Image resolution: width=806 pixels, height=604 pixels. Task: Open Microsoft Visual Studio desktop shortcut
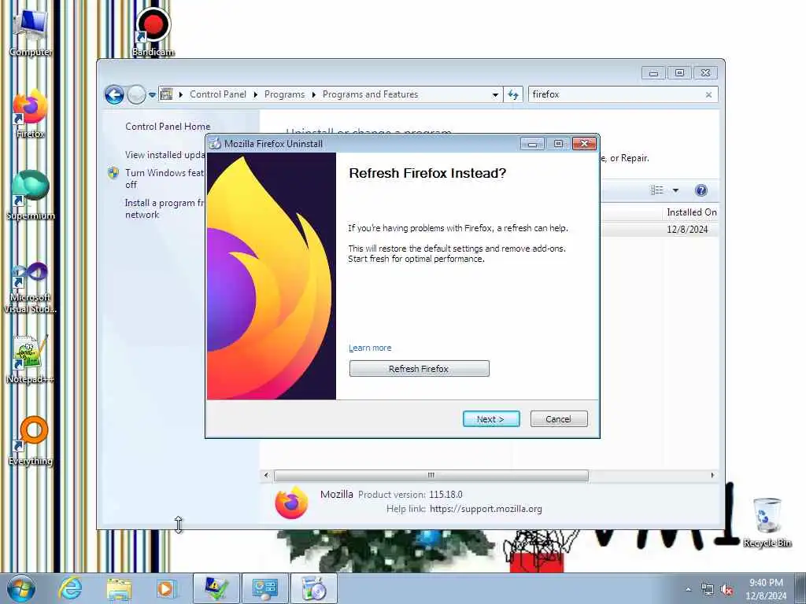point(31,286)
